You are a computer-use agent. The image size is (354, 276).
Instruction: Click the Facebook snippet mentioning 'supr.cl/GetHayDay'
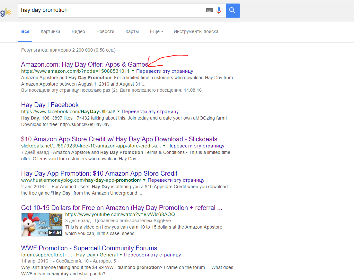(x=124, y=121)
